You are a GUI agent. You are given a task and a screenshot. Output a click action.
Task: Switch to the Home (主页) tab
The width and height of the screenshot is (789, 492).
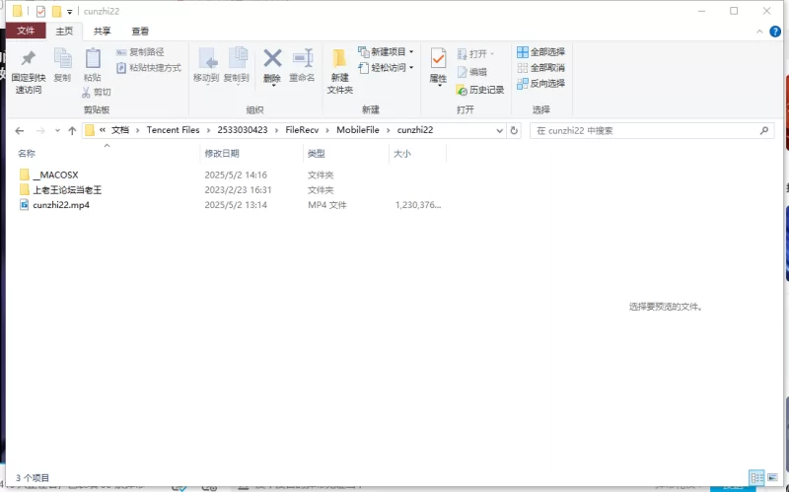(64, 32)
